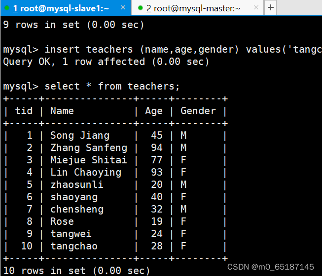Click age value 32 for chensheng
Viewport: 322px width, 276px height.
pyautogui.click(x=157, y=209)
